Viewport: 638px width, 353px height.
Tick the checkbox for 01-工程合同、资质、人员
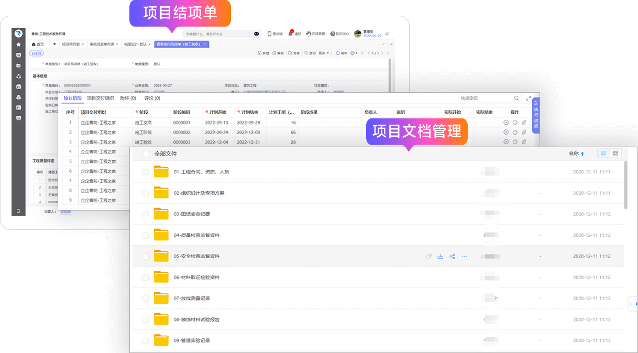point(146,172)
